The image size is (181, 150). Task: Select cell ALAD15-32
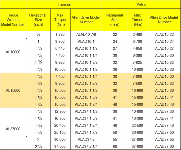tap(164, 83)
